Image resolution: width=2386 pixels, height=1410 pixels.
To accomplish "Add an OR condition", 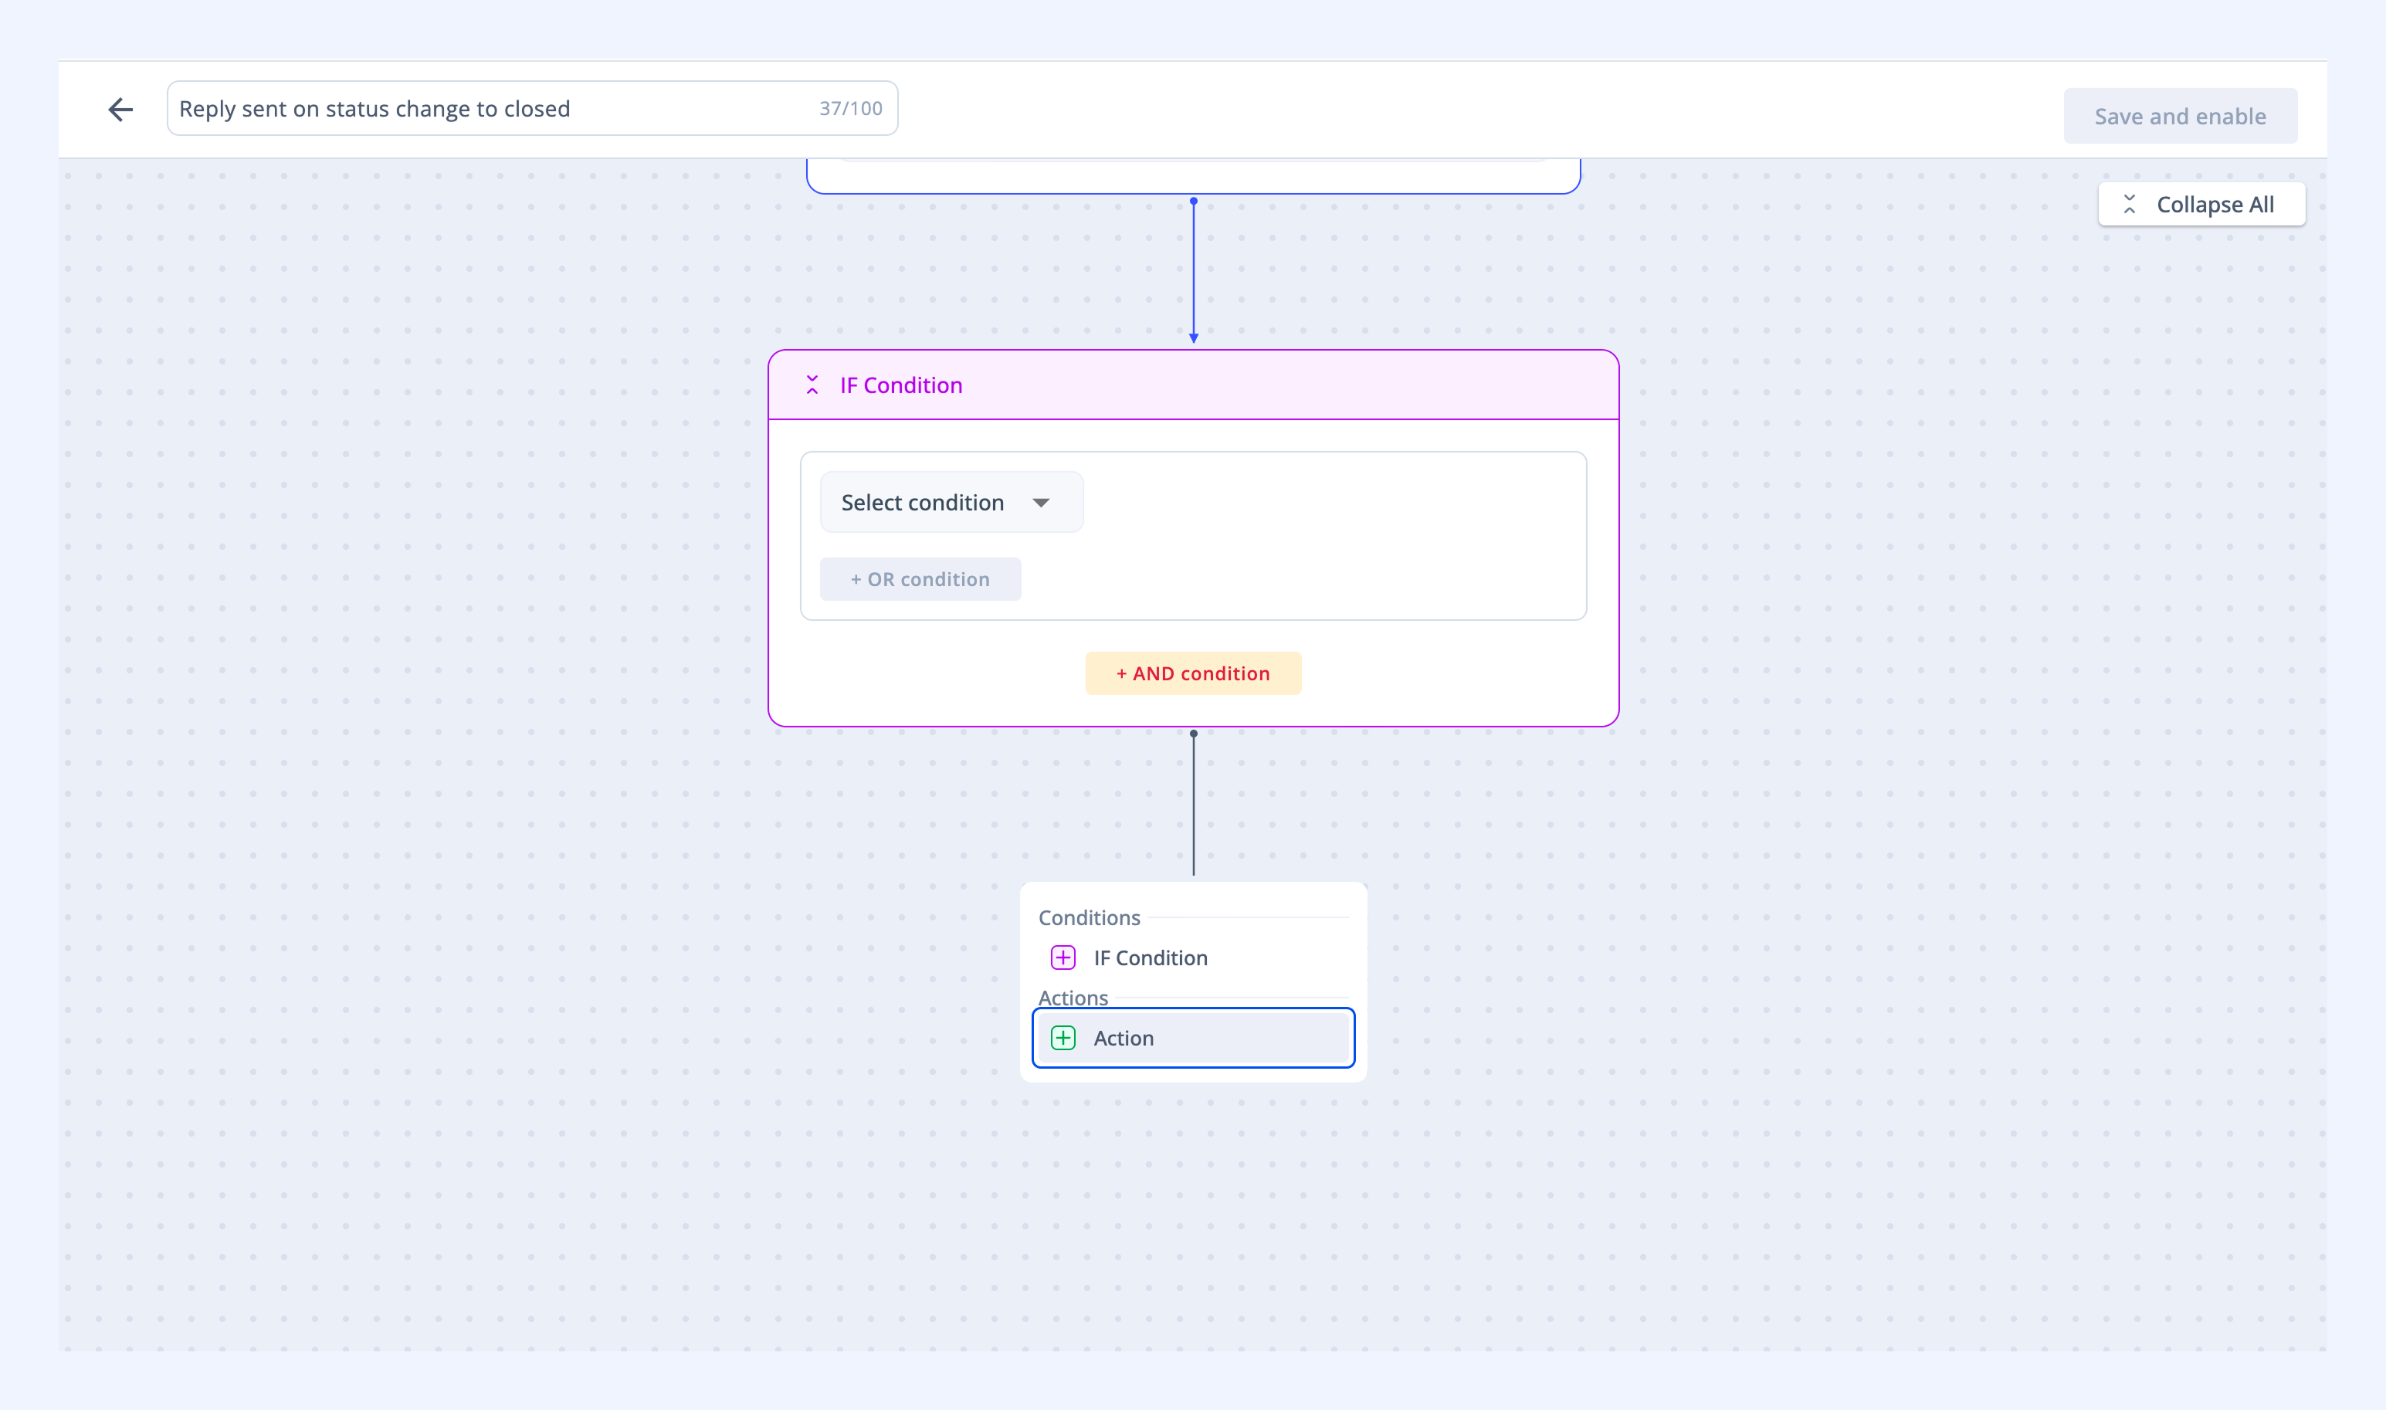I will [x=920, y=580].
